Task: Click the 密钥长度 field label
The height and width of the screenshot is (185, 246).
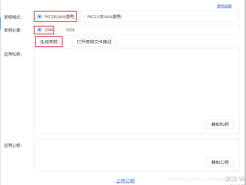Action: tap(13, 30)
